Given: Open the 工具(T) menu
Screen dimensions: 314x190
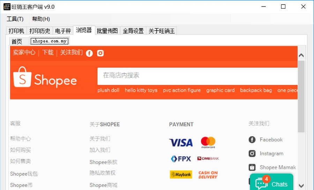Looking at the screenshot, I should pos(15,19).
